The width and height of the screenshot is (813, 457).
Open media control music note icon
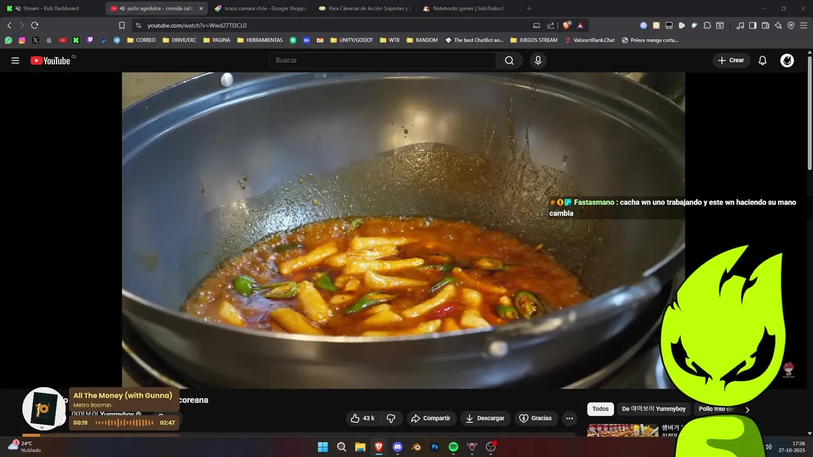740,25
